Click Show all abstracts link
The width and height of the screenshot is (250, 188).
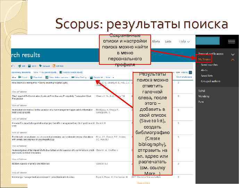pyautogui.click(x=184, y=77)
